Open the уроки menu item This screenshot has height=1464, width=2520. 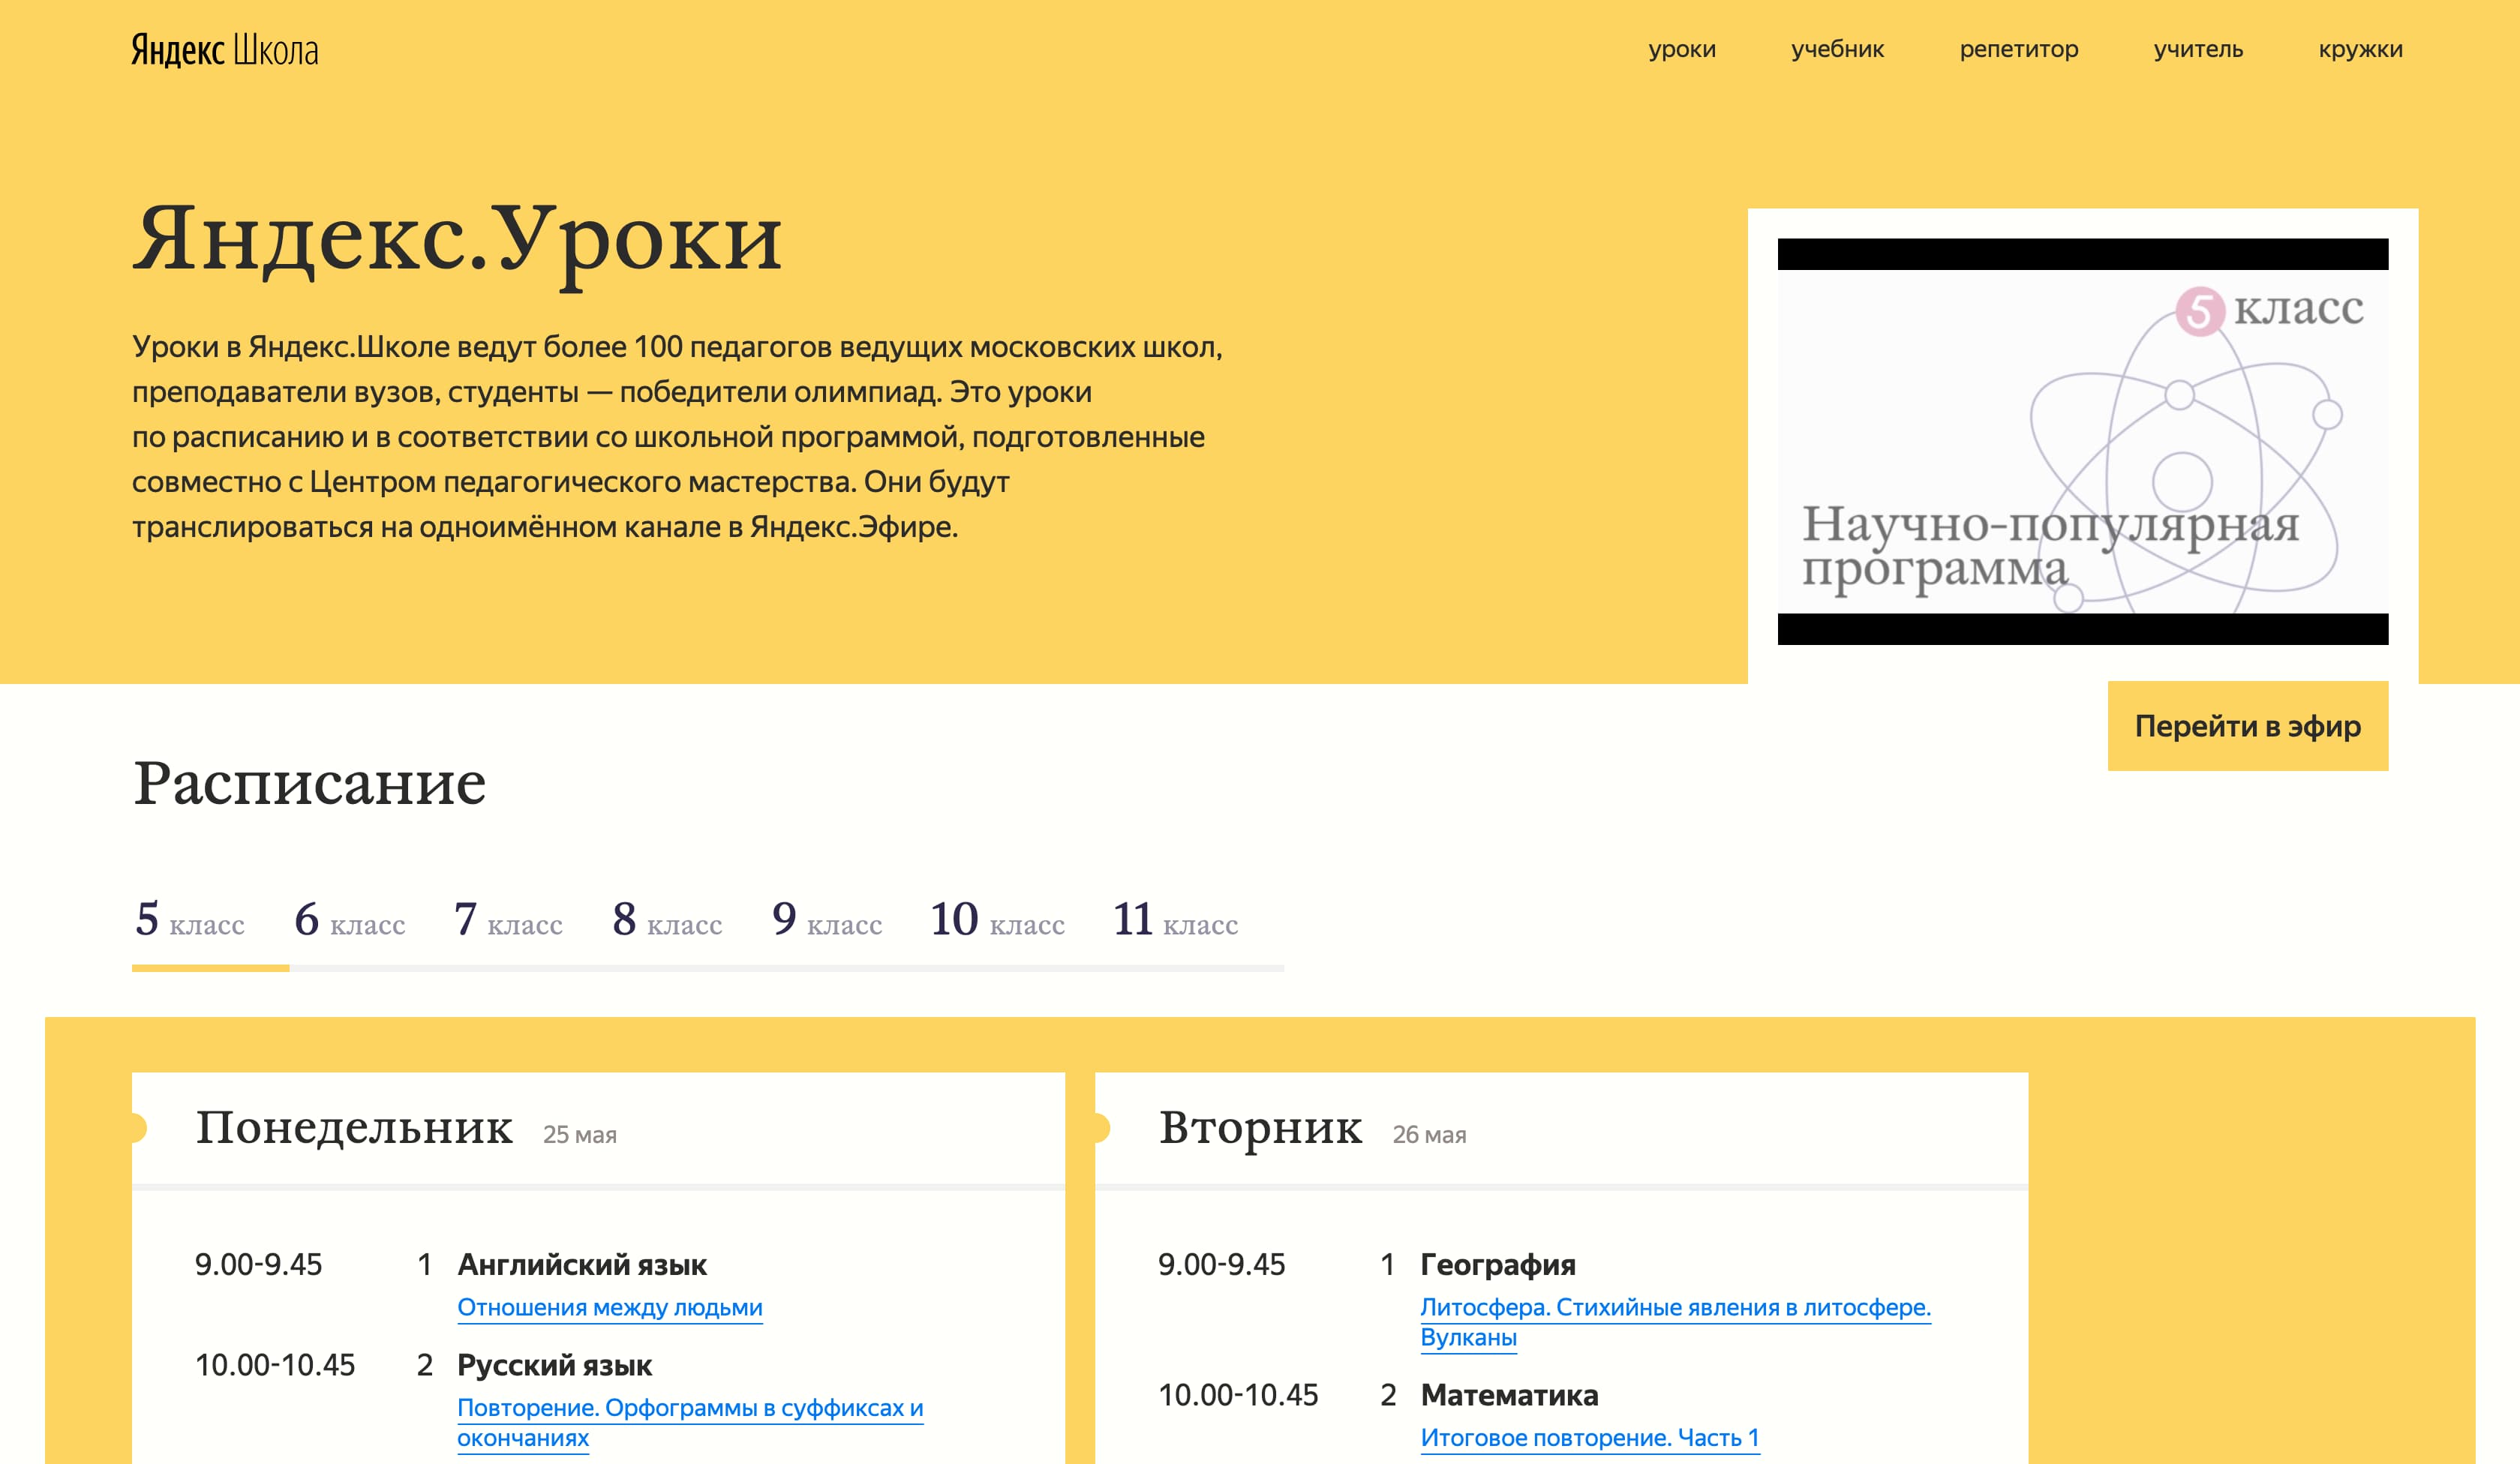1682,49
